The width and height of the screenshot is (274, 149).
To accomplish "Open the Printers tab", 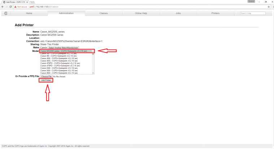I will point(216,13).
